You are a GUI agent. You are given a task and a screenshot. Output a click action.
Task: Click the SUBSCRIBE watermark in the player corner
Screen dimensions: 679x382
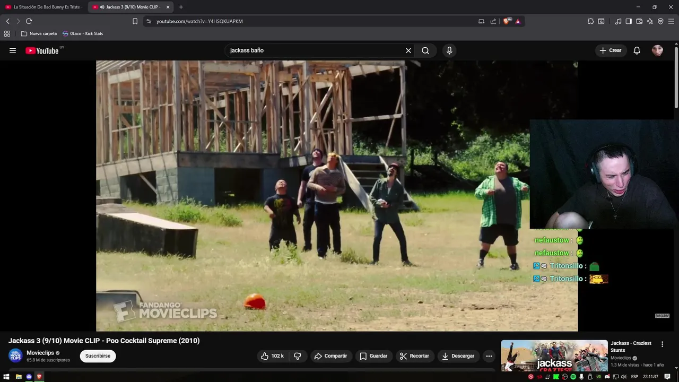tap(662, 316)
